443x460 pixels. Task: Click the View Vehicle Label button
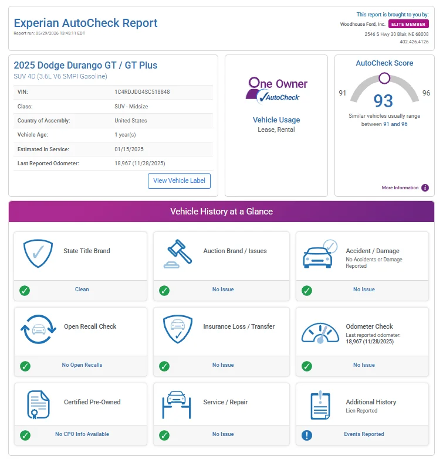point(179,181)
